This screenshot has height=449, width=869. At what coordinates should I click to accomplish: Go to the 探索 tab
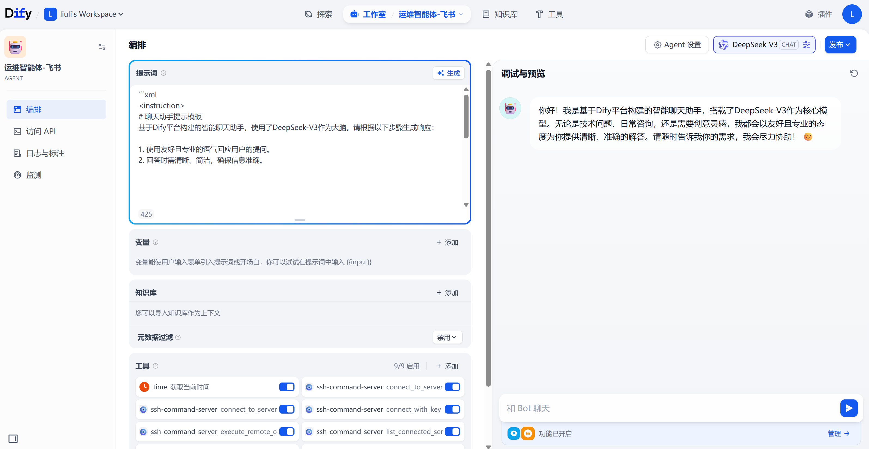[319, 14]
